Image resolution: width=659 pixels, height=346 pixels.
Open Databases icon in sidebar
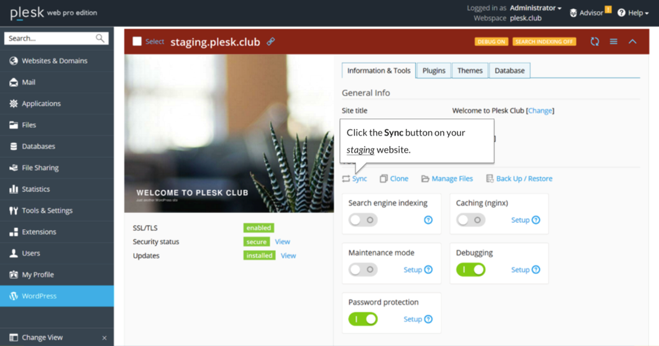pyautogui.click(x=13, y=146)
